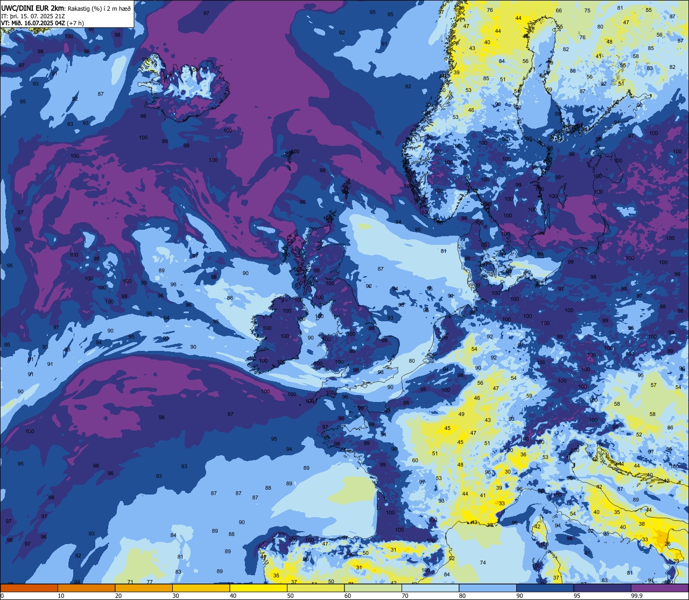Screen dimensions: 689x600
Task: Click the map humidity value "36"
Action: click(523, 455)
